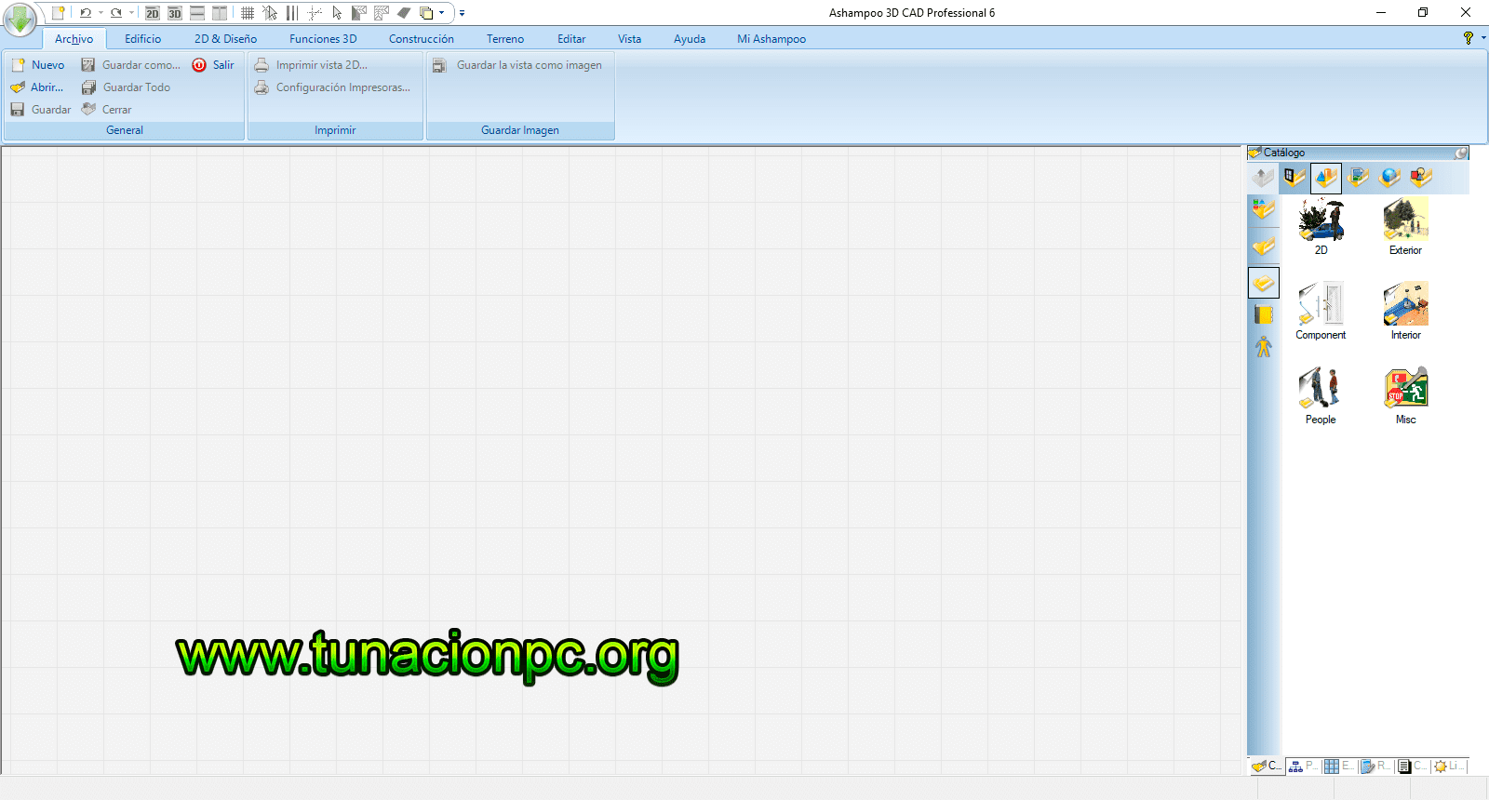Click Guardar Todo

(x=127, y=87)
